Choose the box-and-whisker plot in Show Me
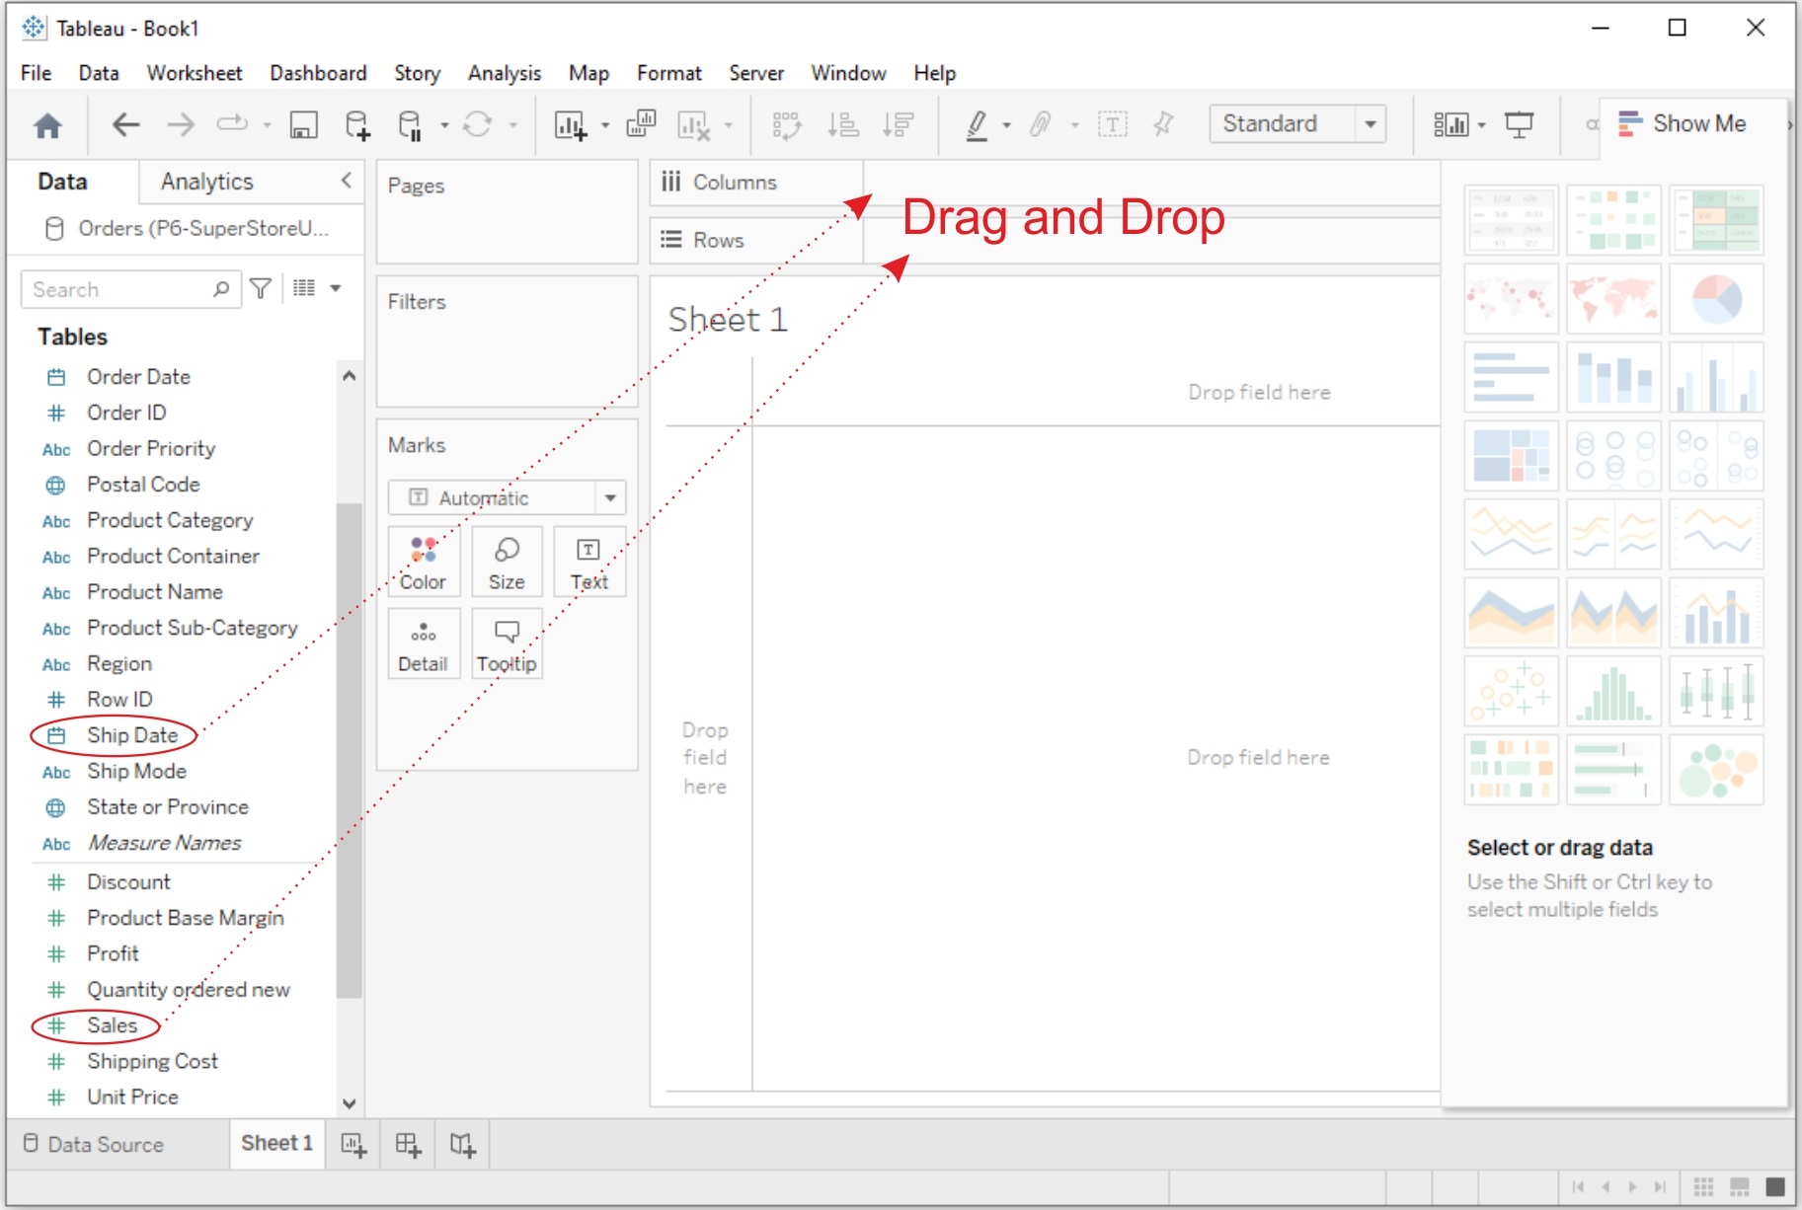Image resolution: width=1802 pixels, height=1210 pixels. 1717,691
